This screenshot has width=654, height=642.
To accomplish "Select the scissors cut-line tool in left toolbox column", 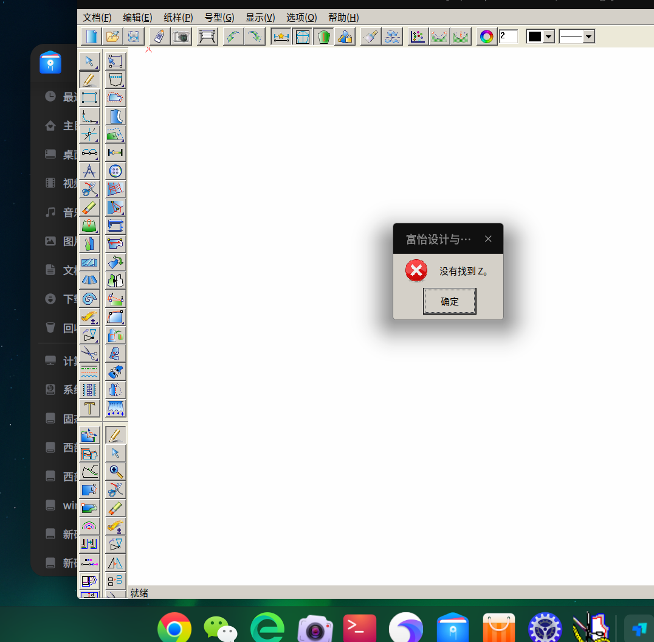I will (x=89, y=189).
